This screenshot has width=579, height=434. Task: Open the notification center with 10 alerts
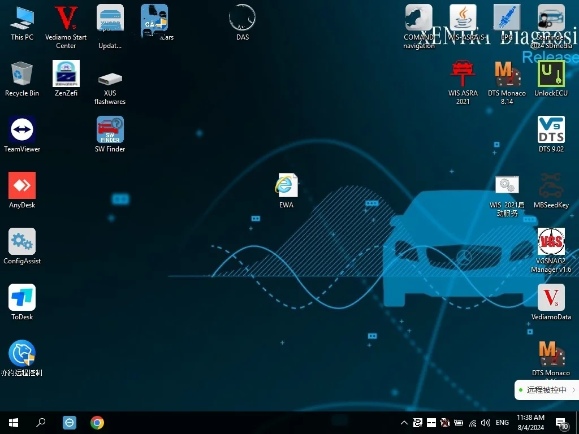(x=562, y=424)
